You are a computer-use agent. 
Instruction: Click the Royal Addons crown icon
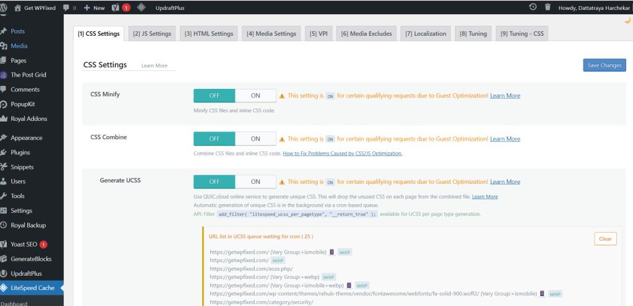(x=4, y=119)
